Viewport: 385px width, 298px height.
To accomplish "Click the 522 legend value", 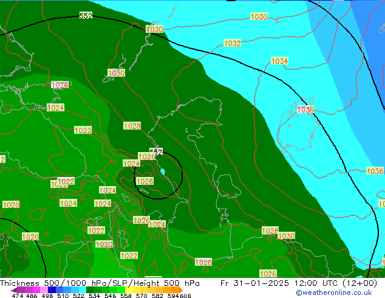I will click(x=78, y=296).
